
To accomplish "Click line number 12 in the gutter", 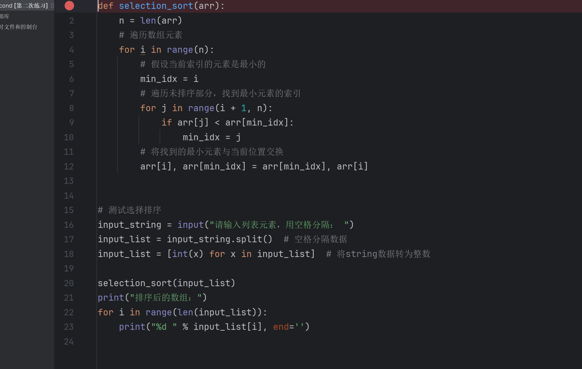I will coord(69,167).
